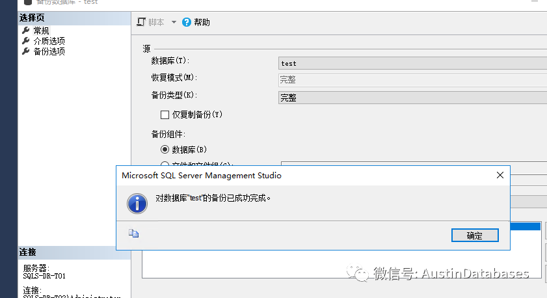Image resolution: width=547 pixels, height=298 pixels.
Task: Open the 帮助 help text button
Action: (202, 22)
